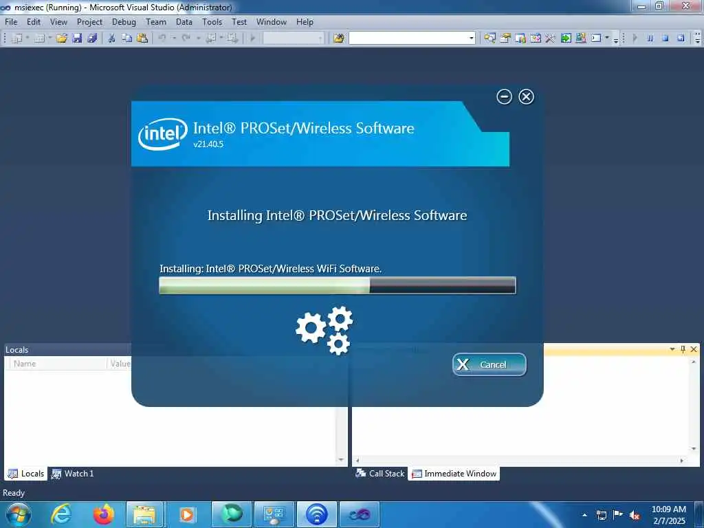Click the Start Debugging play icon
Screen dimensions: 704x528
pyautogui.click(x=253, y=38)
